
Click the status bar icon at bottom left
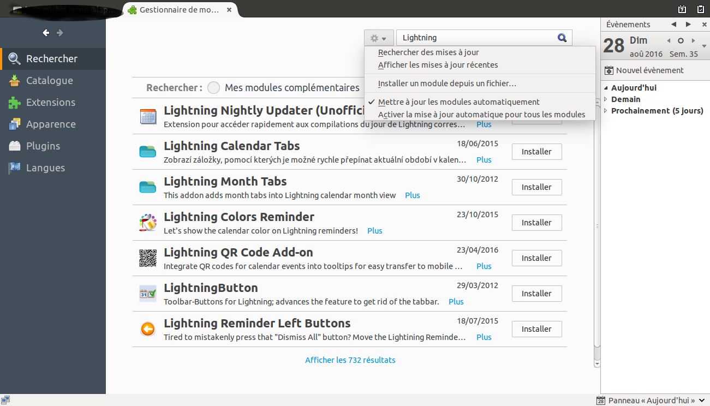pos(5,401)
